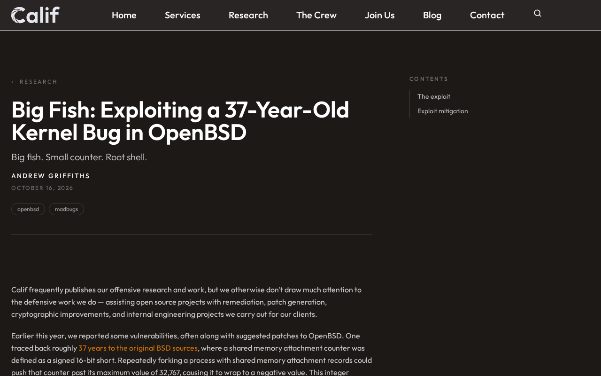The width and height of the screenshot is (601, 376).
Task: Follow the '37 years to the original BSD sources' link
Action: coord(138,348)
